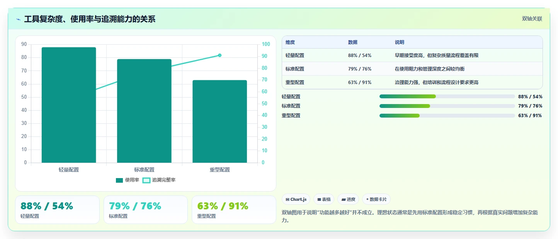Click the 63% / 91% data card
The image size is (558, 239).
click(x=234, y=210)
